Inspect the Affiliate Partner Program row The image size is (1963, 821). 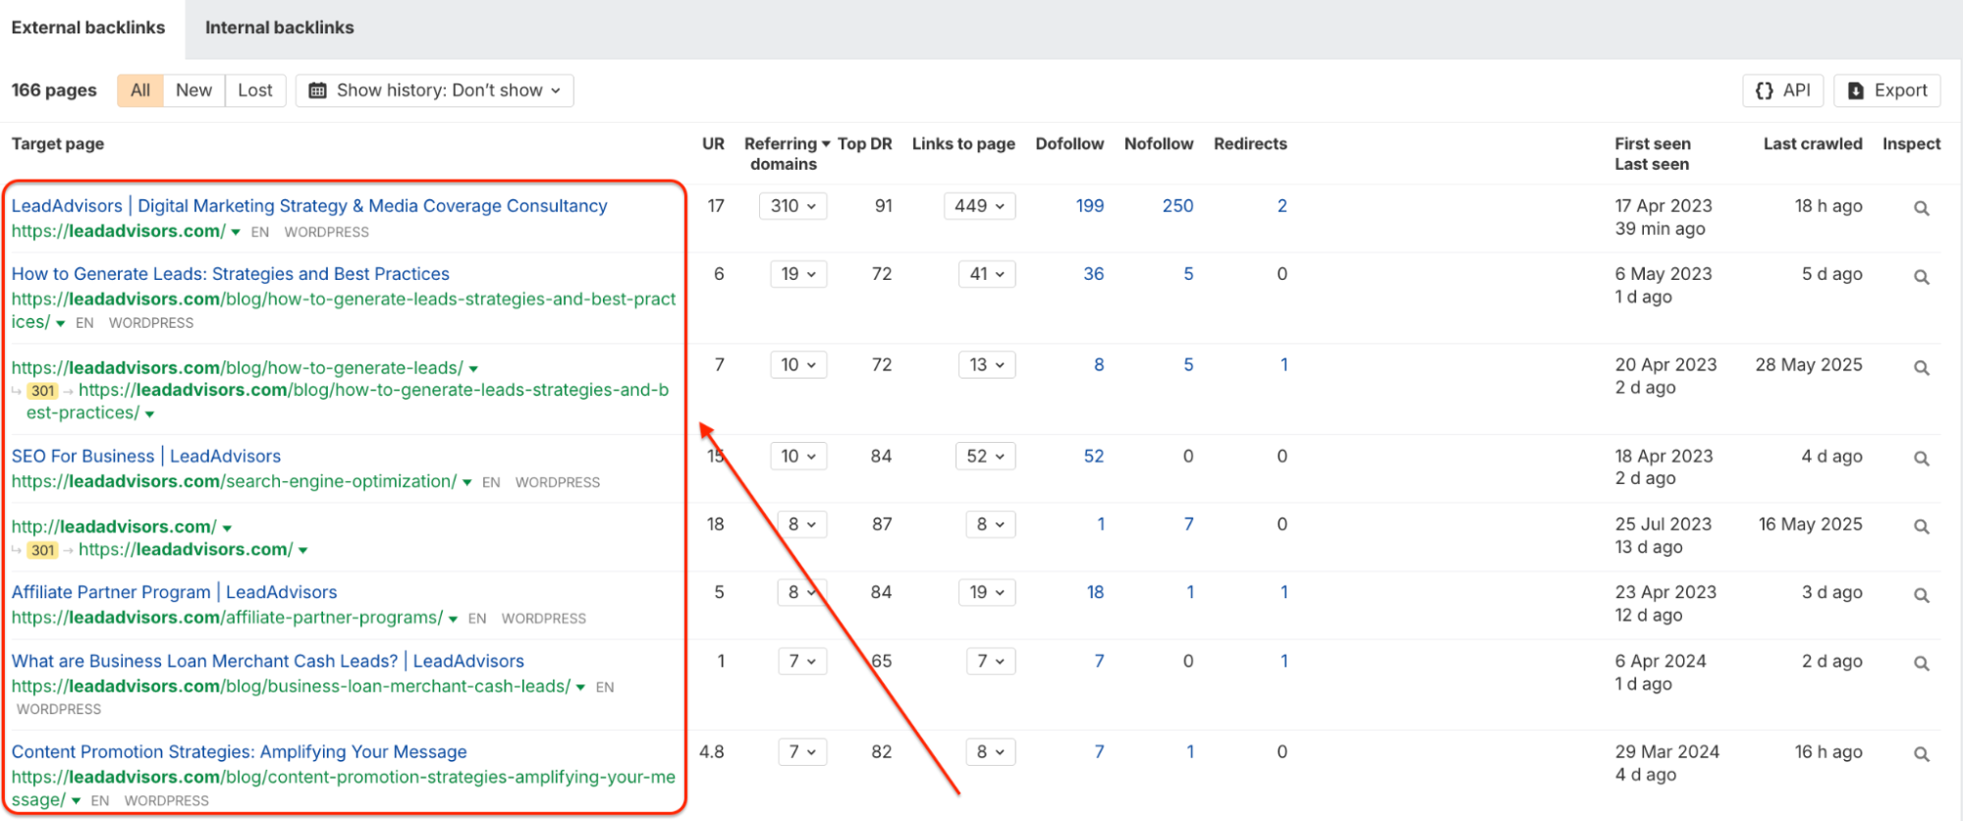pos(1921,595)
